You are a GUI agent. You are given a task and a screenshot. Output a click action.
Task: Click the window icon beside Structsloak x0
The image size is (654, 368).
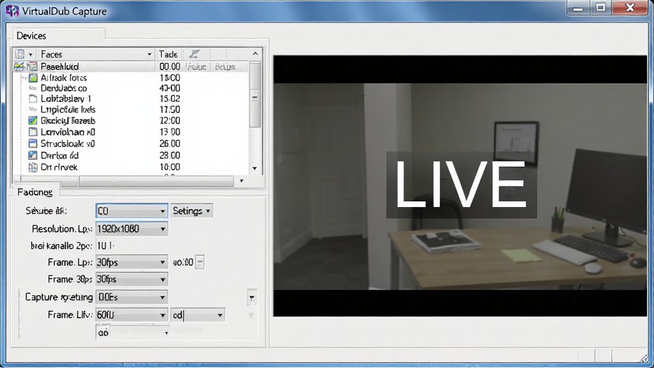click(33, 144)
